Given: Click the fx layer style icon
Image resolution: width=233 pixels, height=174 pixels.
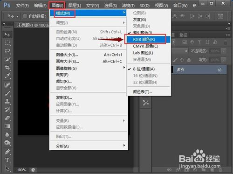Looking at the screenshot, I should pos(178,170).
